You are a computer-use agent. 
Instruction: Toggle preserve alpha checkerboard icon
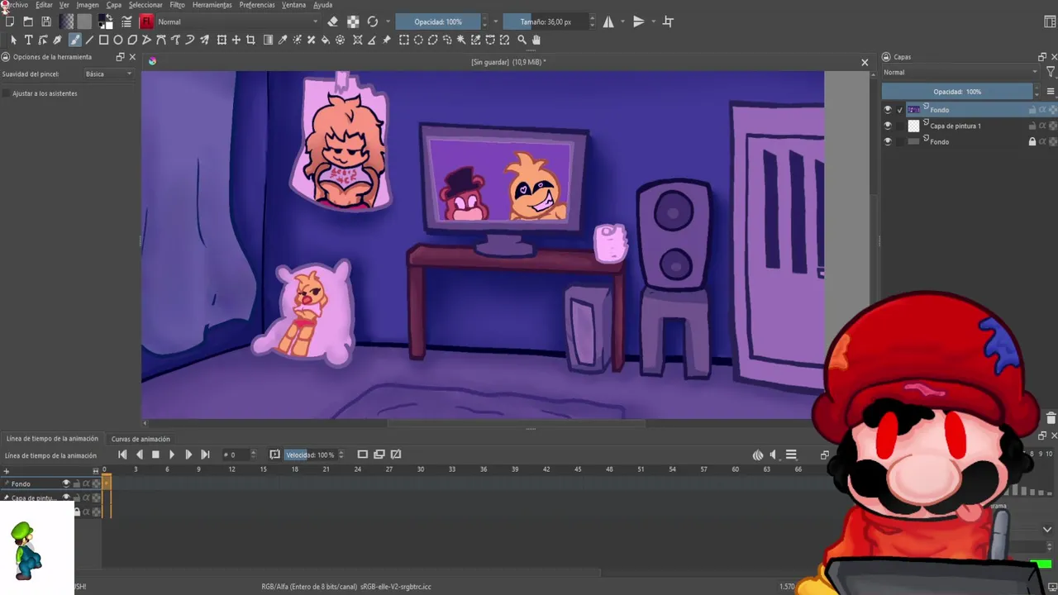353,21
